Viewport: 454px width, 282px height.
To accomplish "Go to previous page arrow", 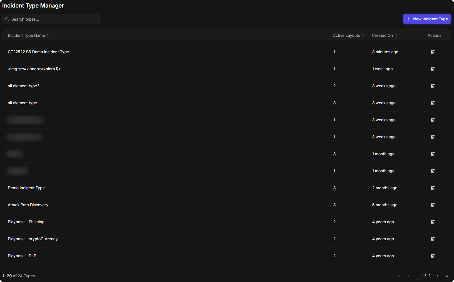I will pos(409,276).
